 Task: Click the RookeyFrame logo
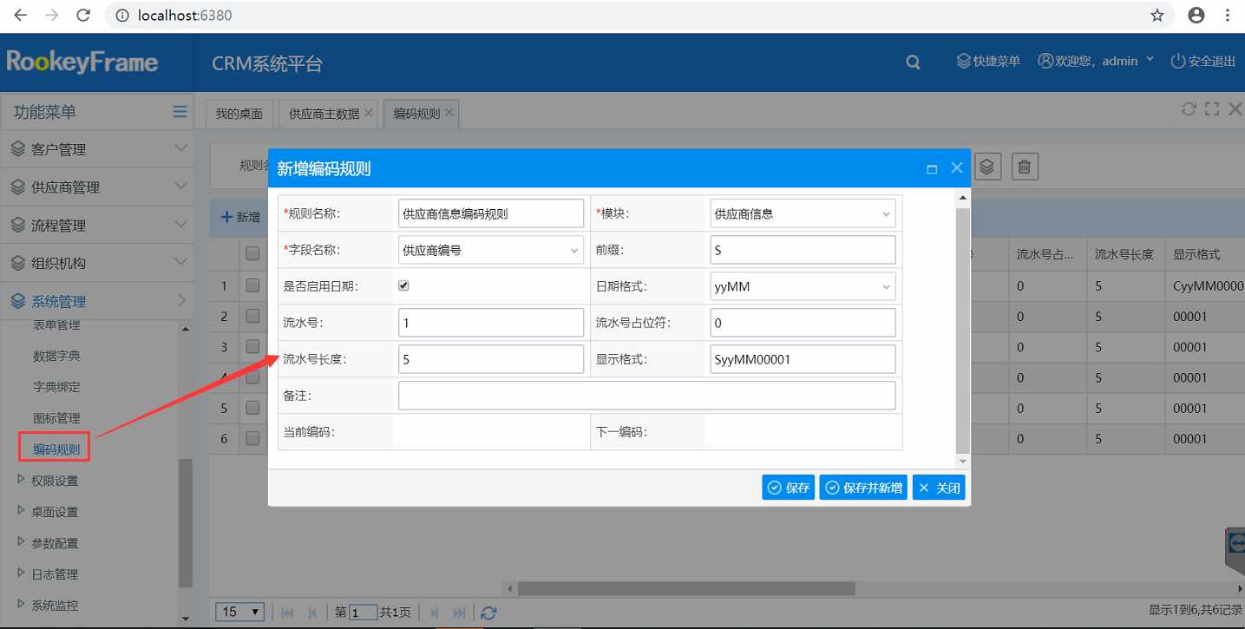click(x=82, y=62)
